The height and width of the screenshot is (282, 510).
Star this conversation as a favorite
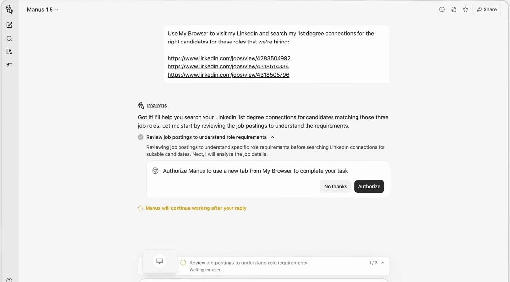coord(465,9)
